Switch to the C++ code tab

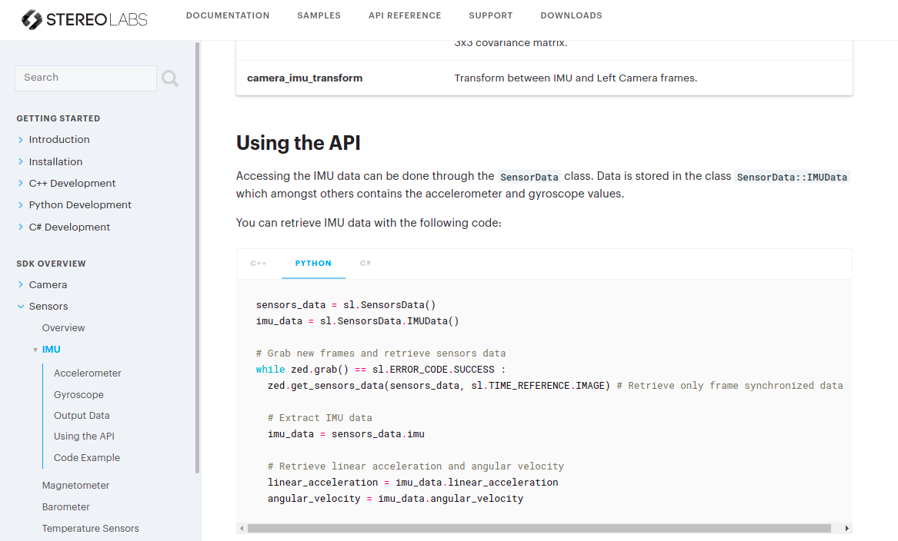click(258, 263)
